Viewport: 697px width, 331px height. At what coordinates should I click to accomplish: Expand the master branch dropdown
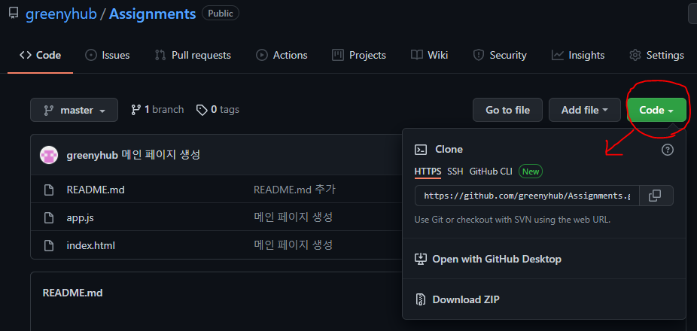coord(75,110)
